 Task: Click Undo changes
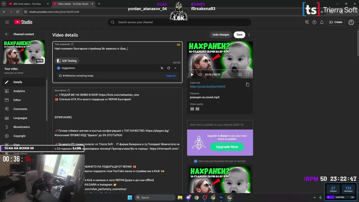coord(221,35)
